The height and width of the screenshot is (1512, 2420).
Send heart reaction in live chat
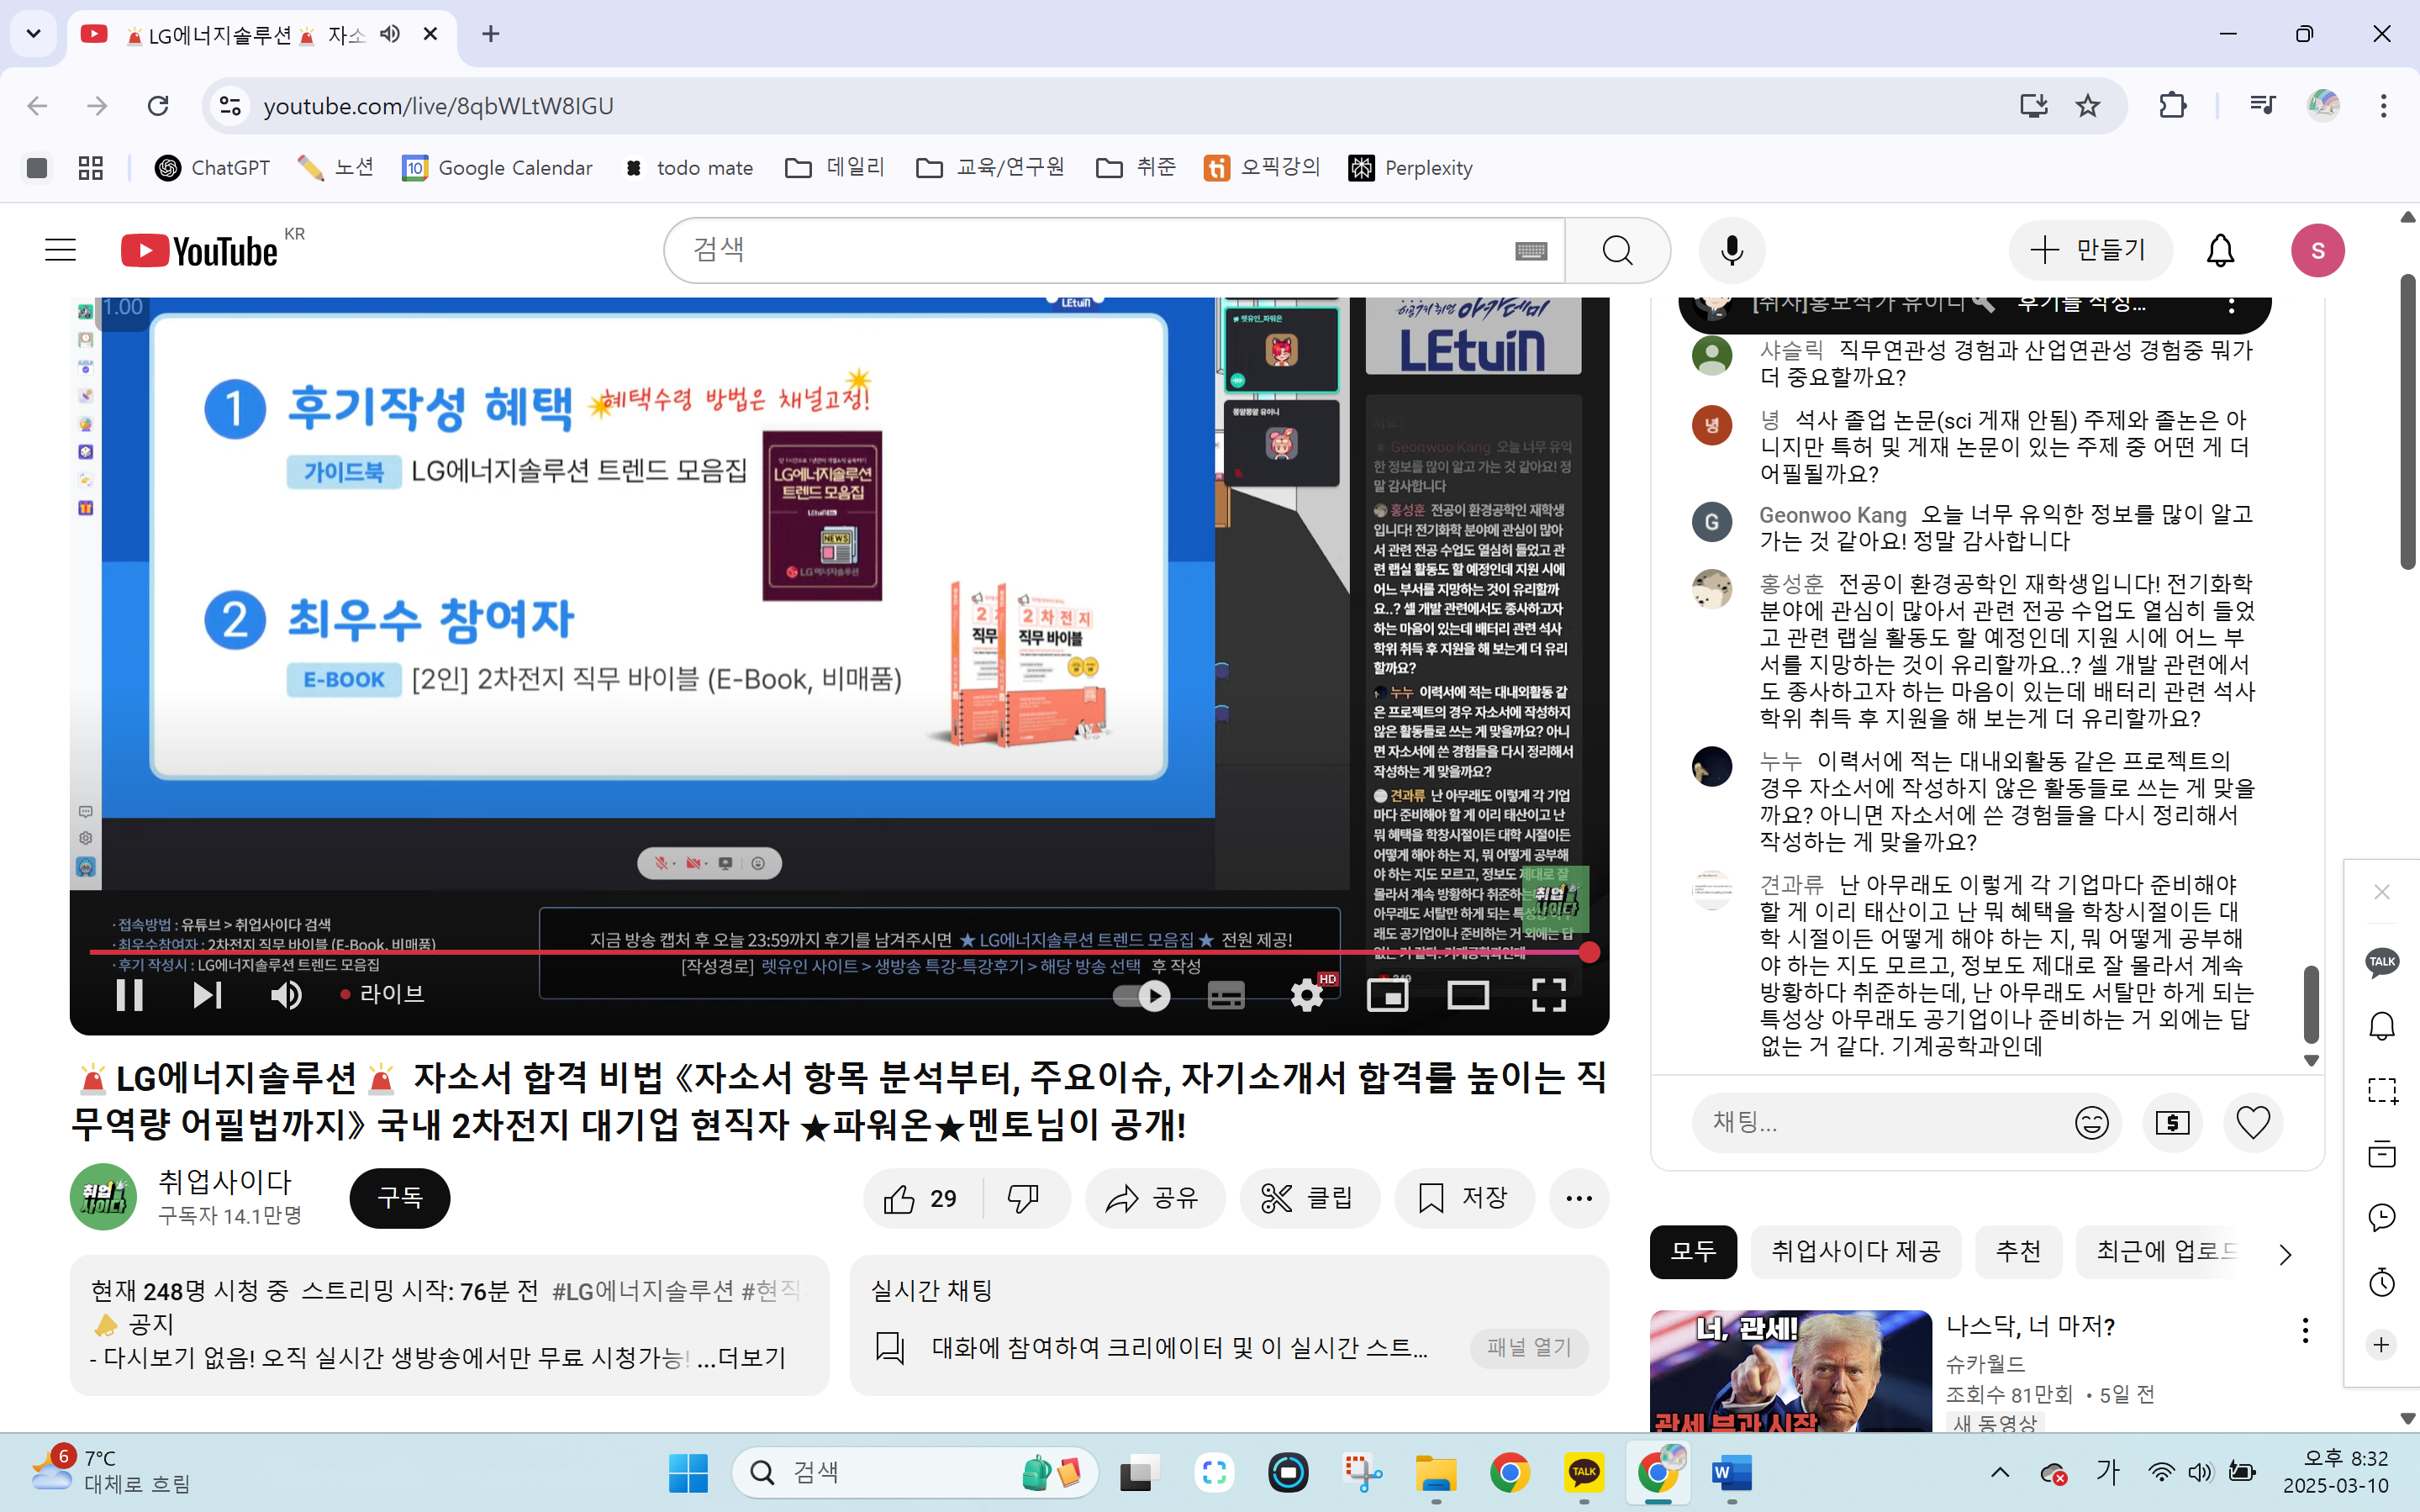click(2252, 1122)
